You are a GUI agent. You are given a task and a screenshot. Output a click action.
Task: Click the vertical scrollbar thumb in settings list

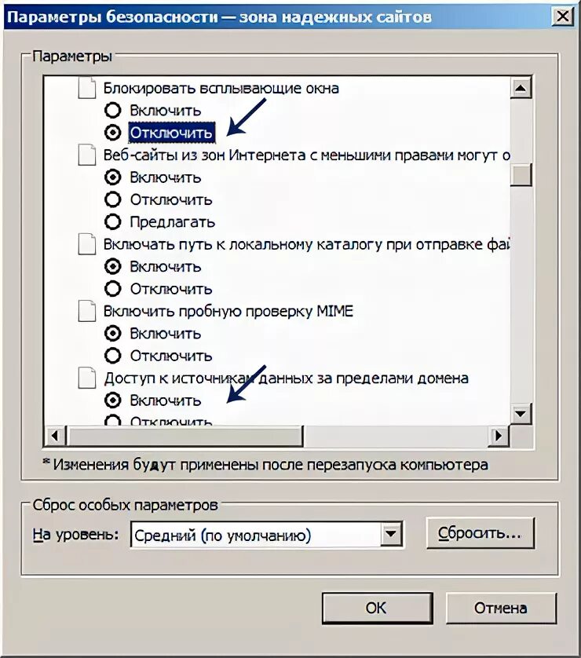tap(521, 174)
